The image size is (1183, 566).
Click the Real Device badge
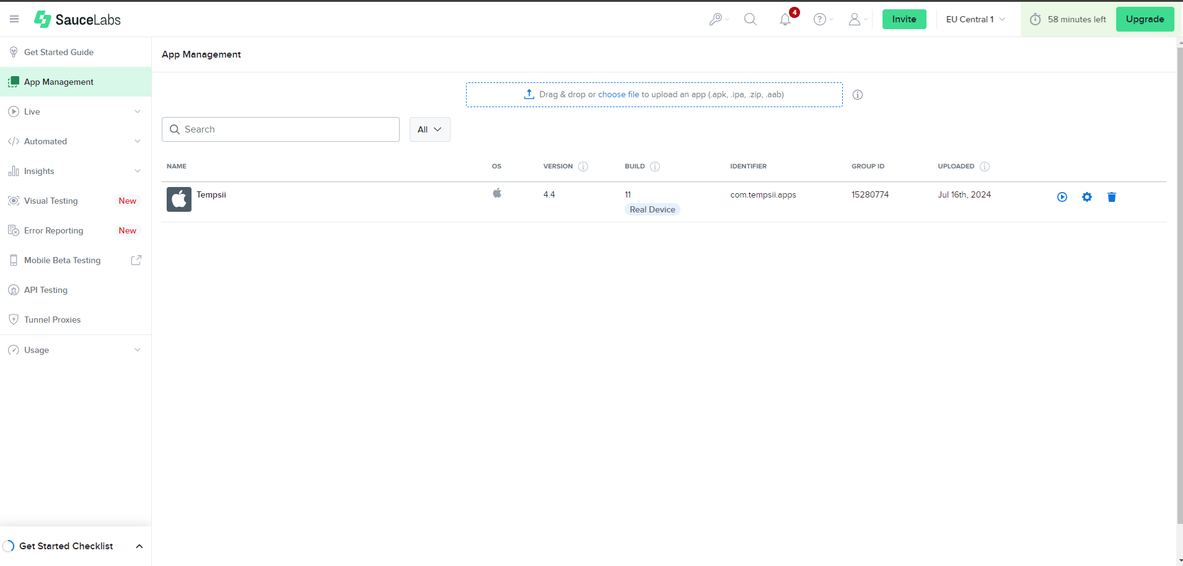click(653, 209)
